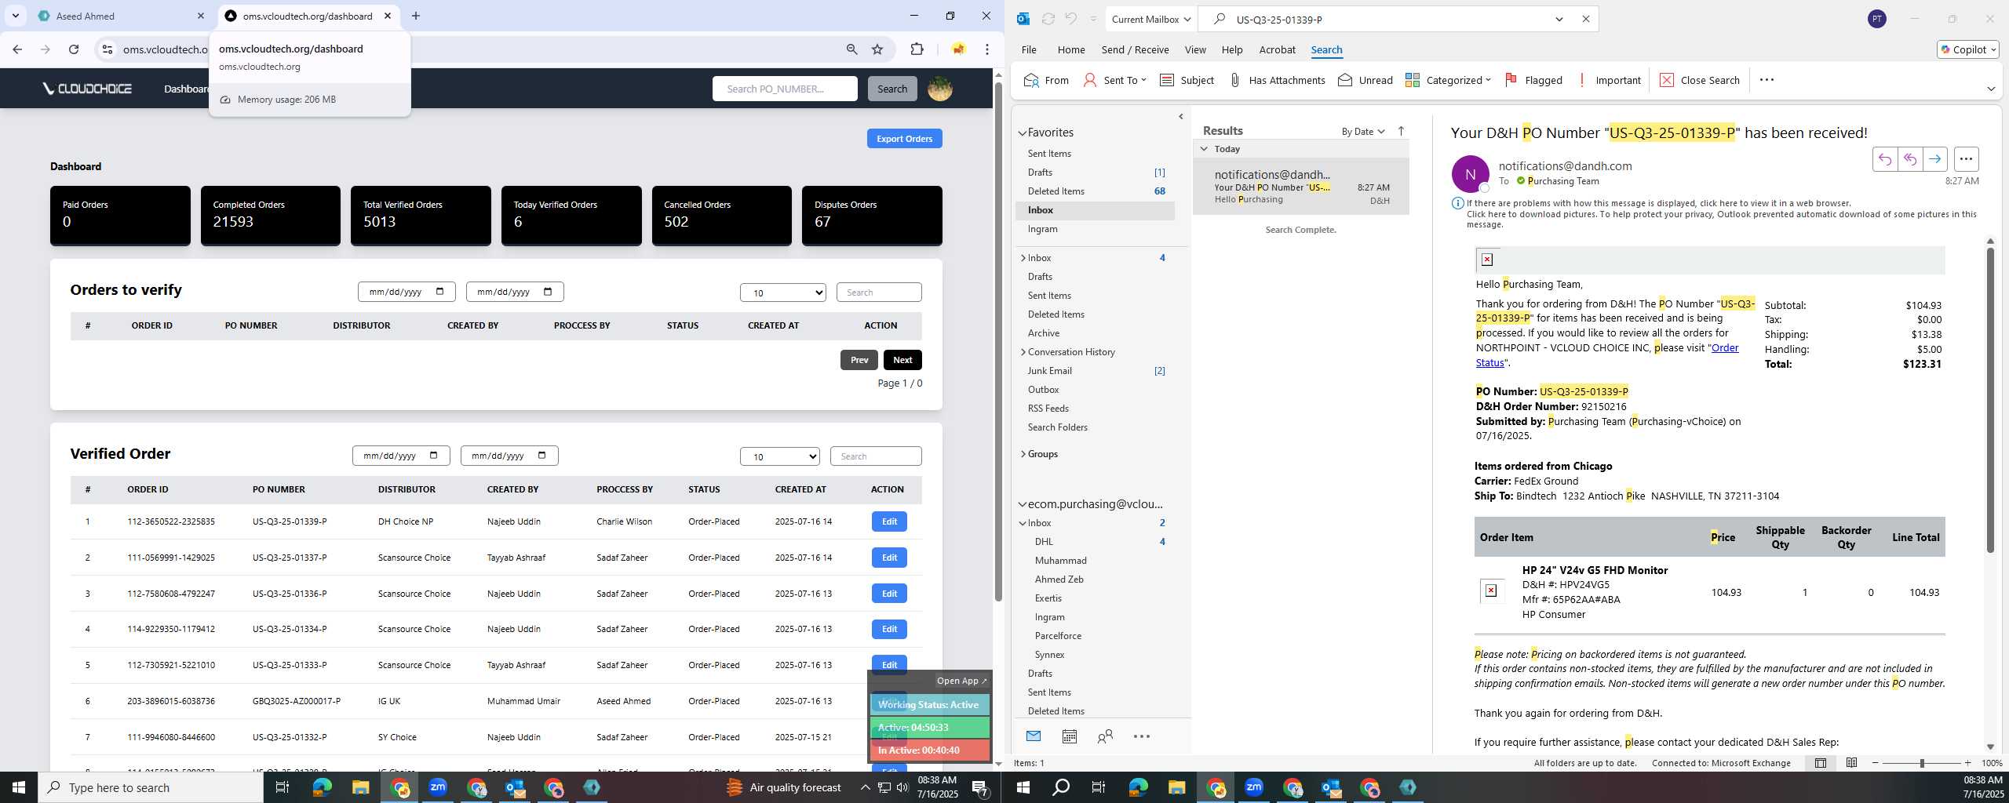Switch to reading view in status bar

(1851, 763)
